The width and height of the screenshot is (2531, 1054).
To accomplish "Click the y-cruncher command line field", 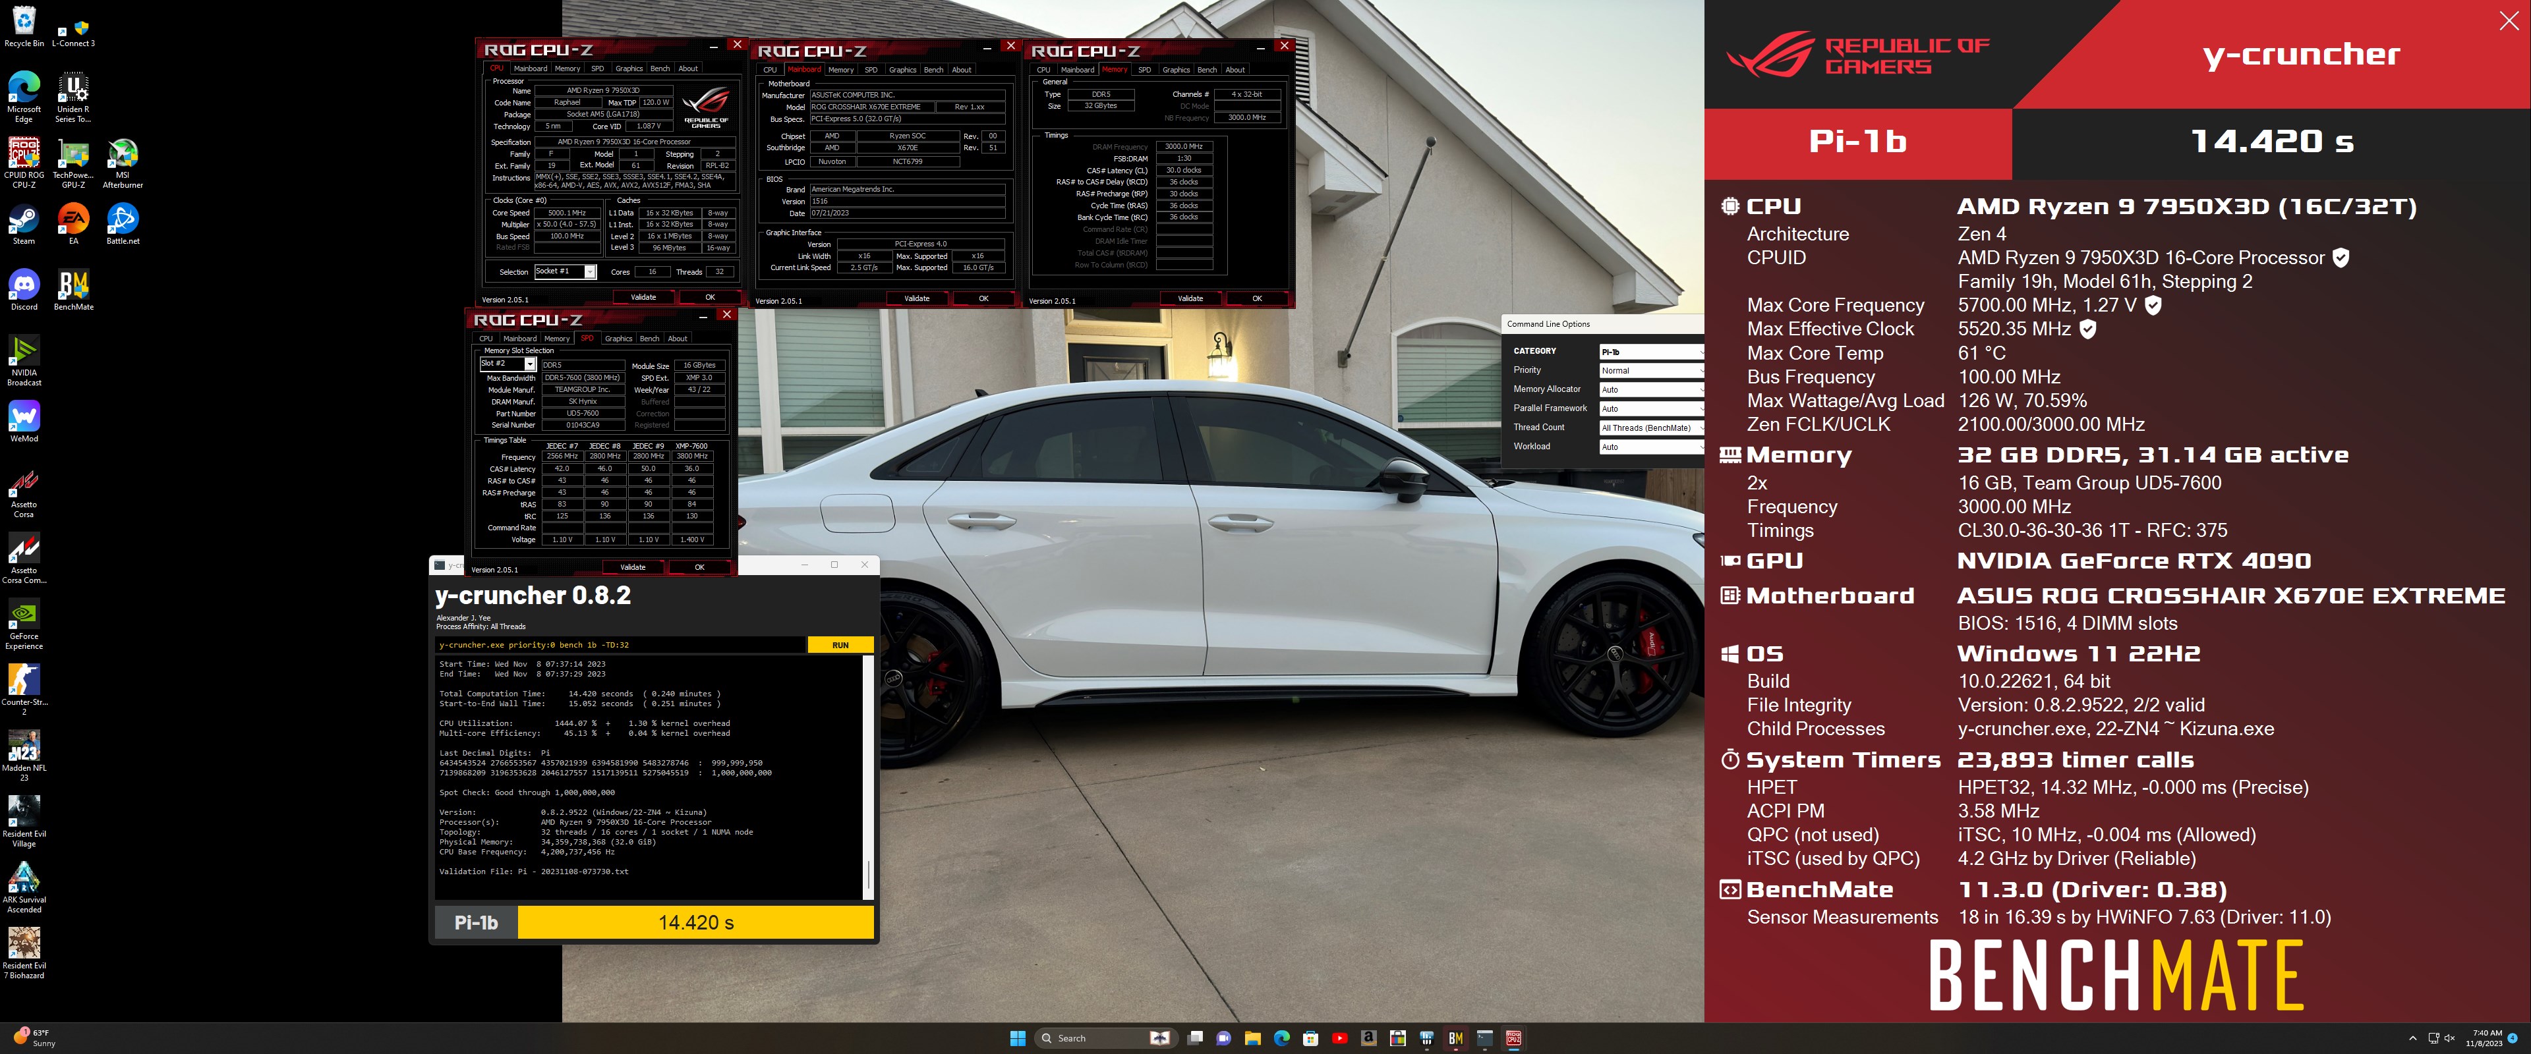I will click(620, 646).
